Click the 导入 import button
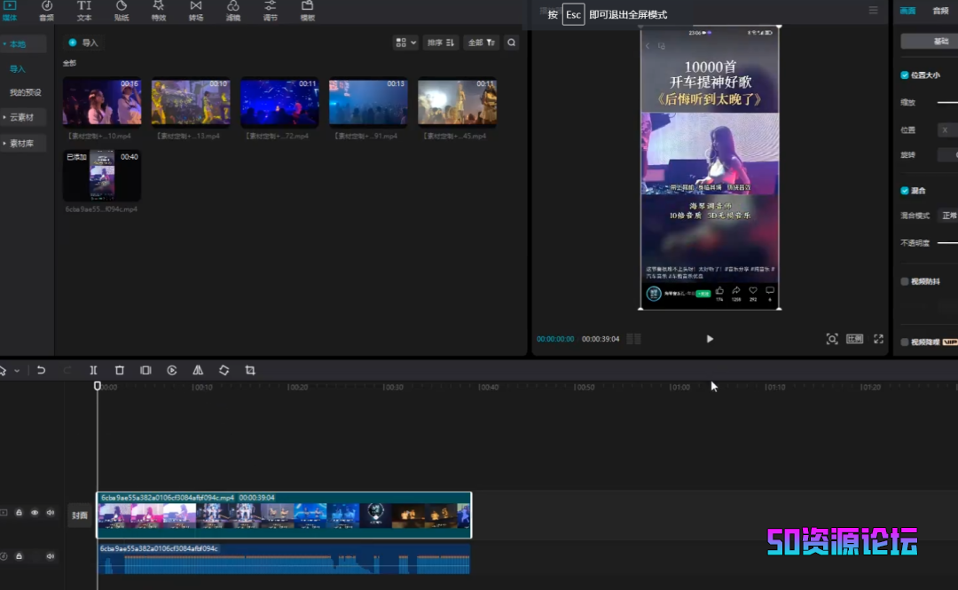This screenshot has width=958, height=590. (x=83, y=43)
